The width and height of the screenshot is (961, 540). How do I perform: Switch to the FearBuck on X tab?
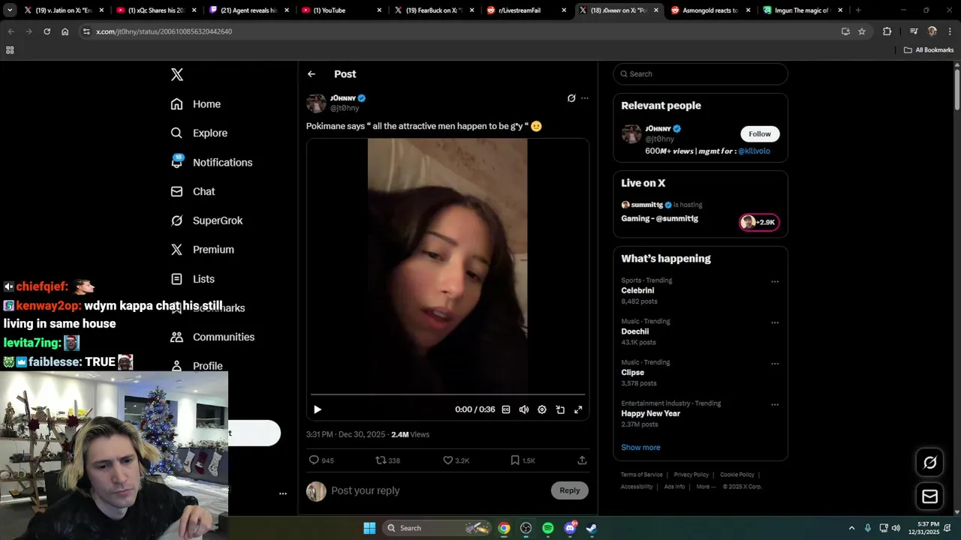434,10
